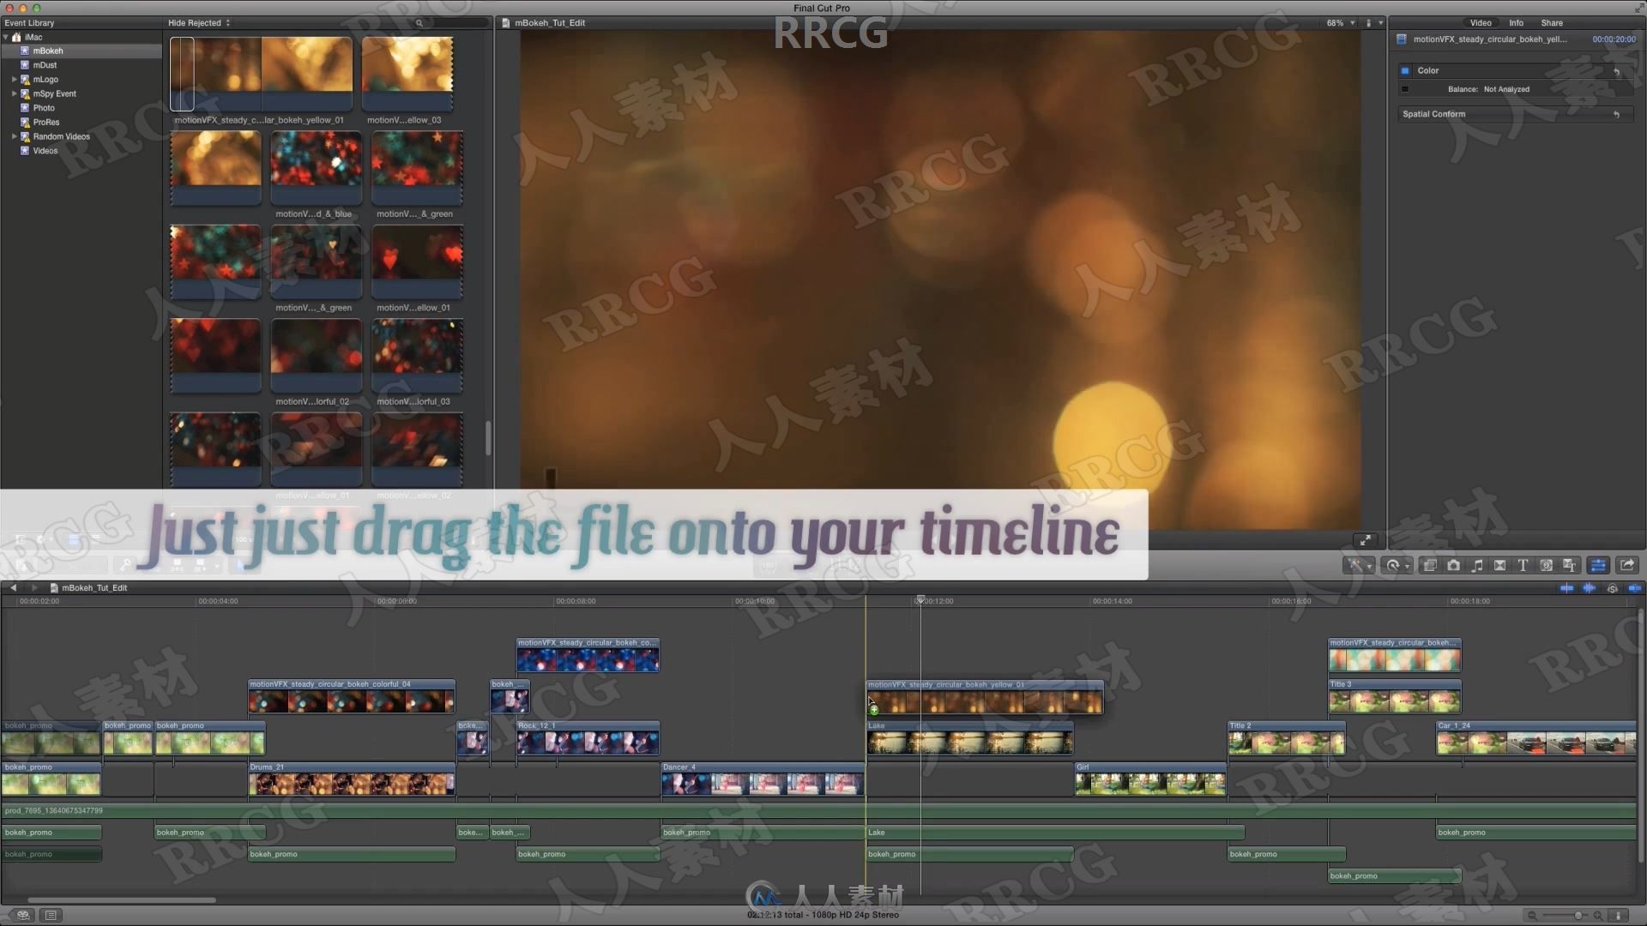Go back in timeline history
The height and width of the screenshot is (926, 1647).
[x=13, y=587]
